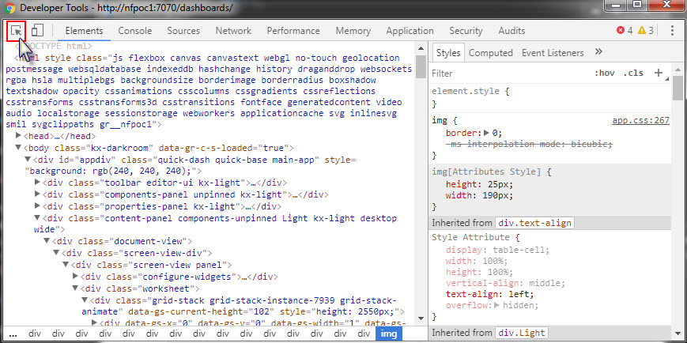
Task: Open the DevTools three-dot customize menu
Action: coord(672,31)
